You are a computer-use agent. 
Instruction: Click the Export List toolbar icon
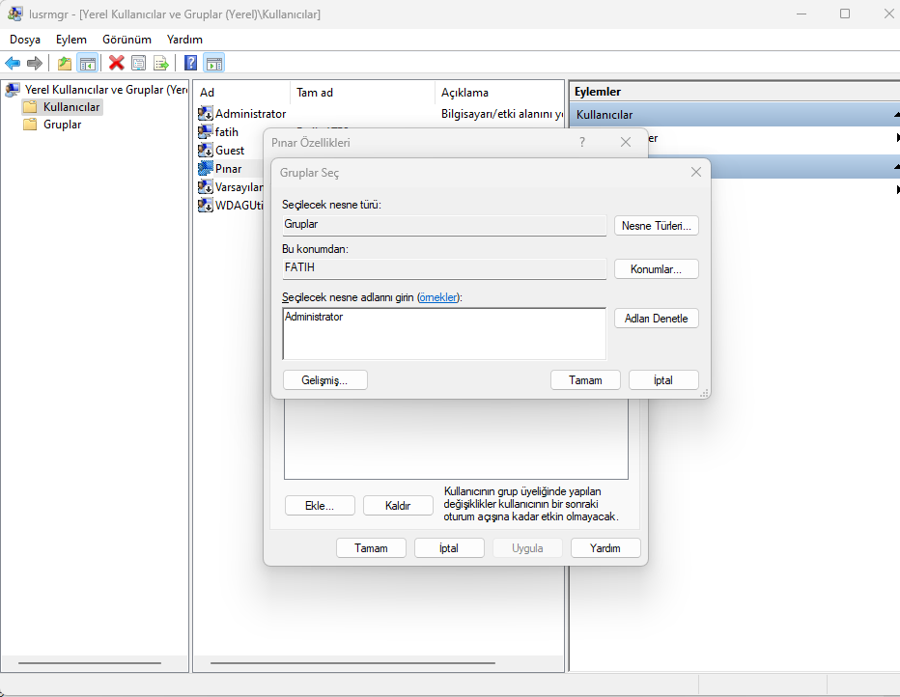(x=161, y=63)
